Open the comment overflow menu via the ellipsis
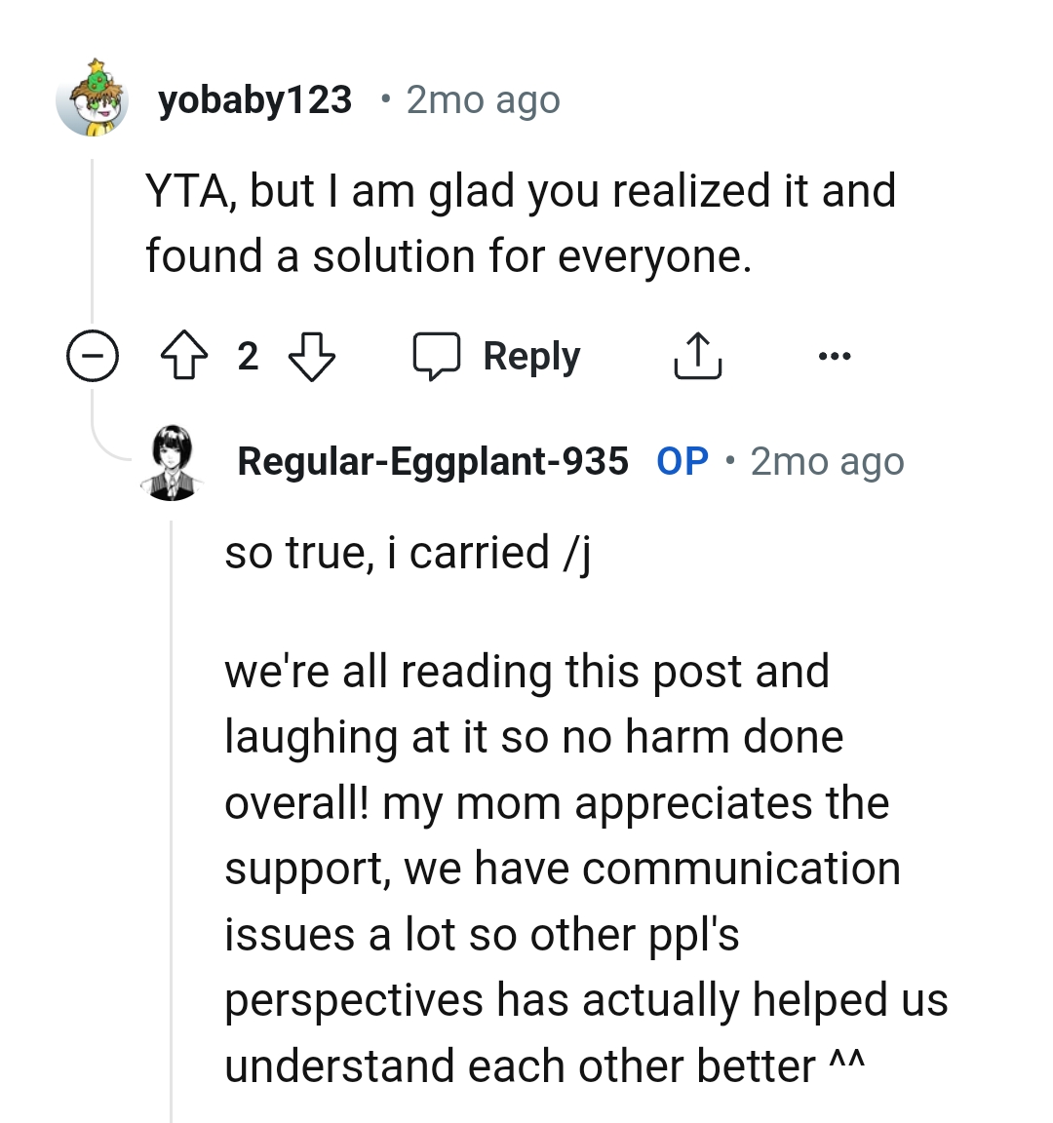The image size is (1053, 1123). click(836, 355)
